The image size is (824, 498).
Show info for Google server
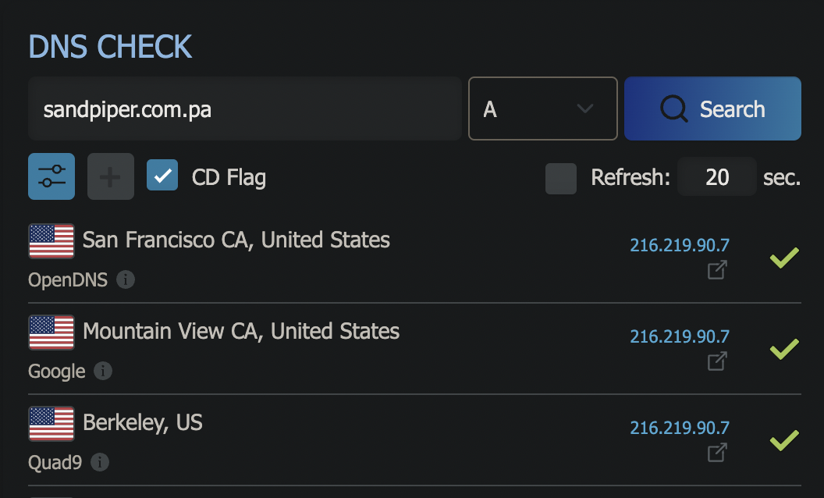pos(102,371)
